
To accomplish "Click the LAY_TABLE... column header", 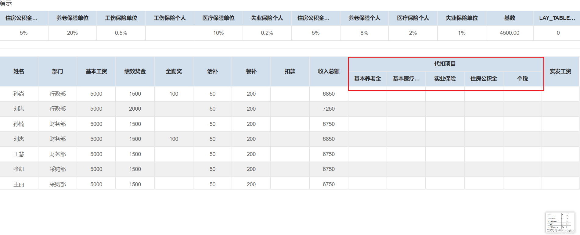I will pos(557,18).
